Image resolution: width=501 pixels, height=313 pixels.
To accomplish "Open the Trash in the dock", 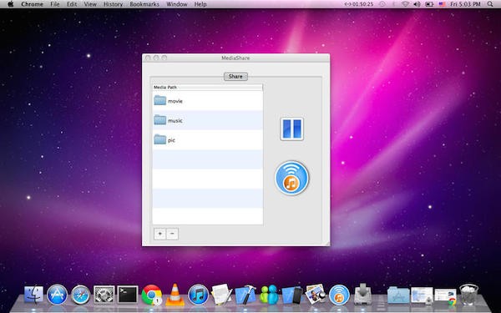I will click(x=468, y=295).
